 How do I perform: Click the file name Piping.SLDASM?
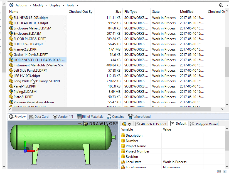[x=25, y=92]
